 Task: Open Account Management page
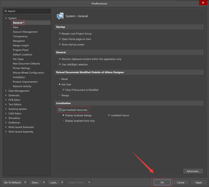coord(25,32)
